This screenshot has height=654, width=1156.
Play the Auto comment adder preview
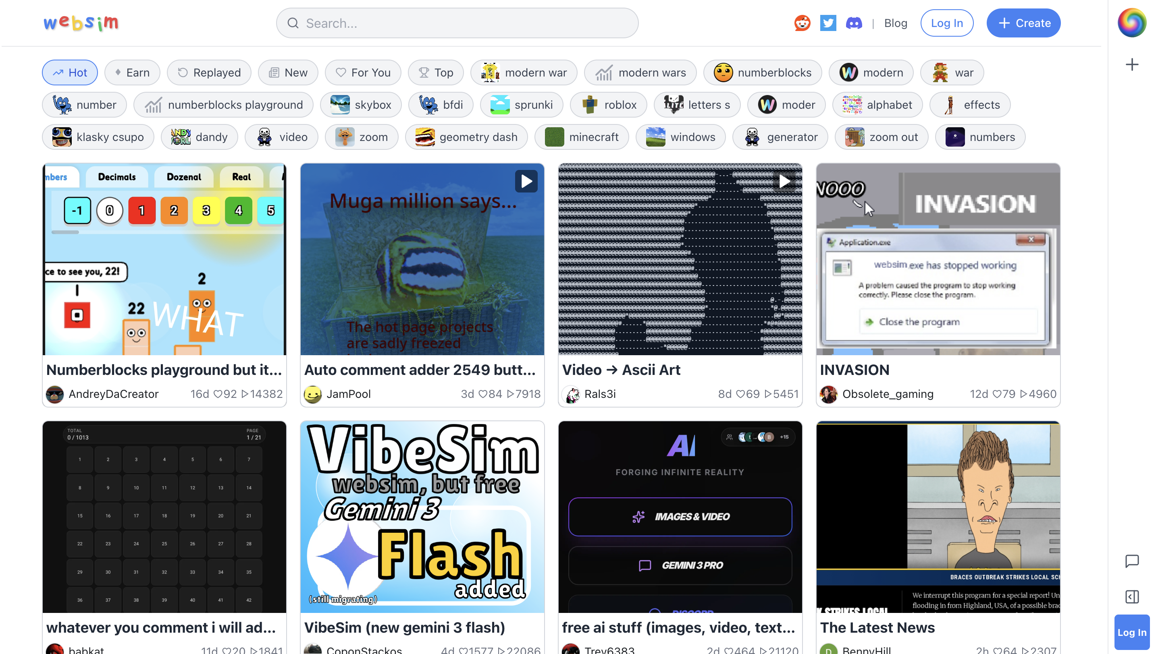[x=526, y=182]
